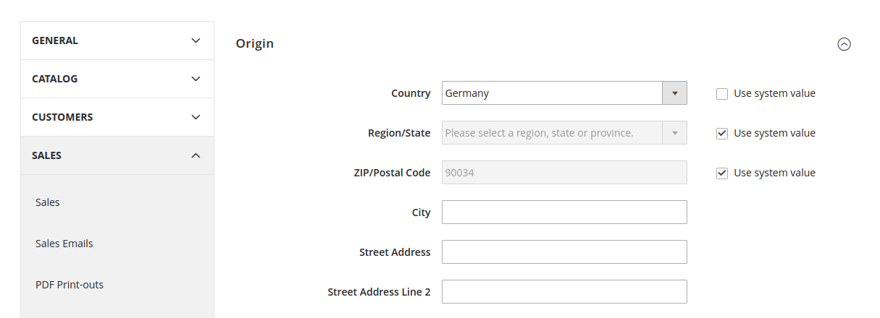The image size is (880, 318).
Task: Expand the CUSTOMERS chevron icon
Action: (x=196, y=117)
